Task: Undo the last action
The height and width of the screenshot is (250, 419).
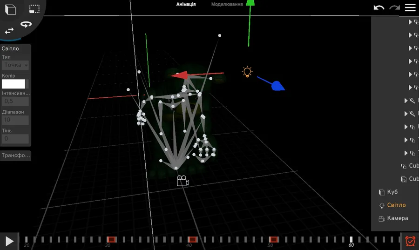Action: tap(378, 7)
